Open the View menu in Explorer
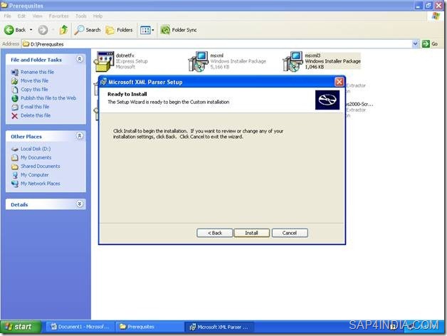Viewport: 447px width, 336px height. 37,16
